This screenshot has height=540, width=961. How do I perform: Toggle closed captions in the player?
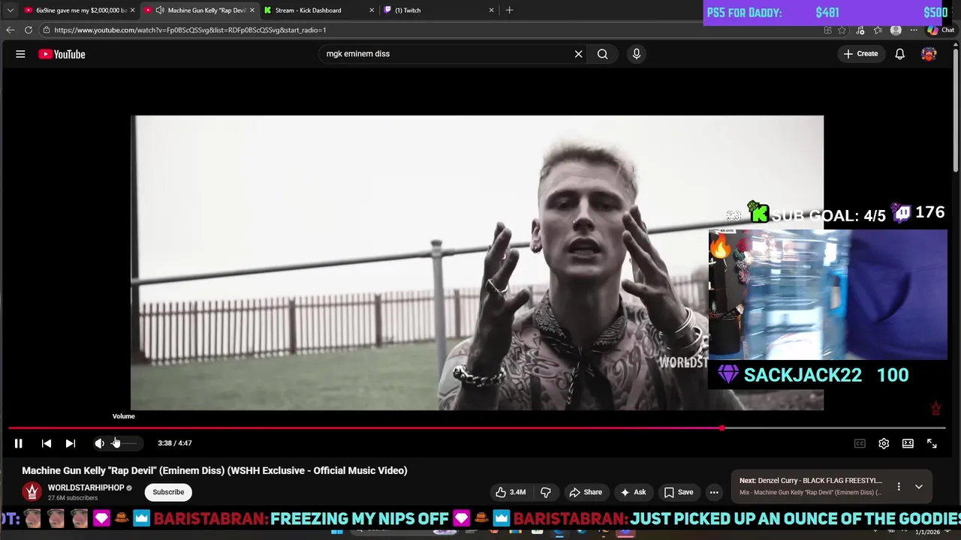click(x=860, y=443)
